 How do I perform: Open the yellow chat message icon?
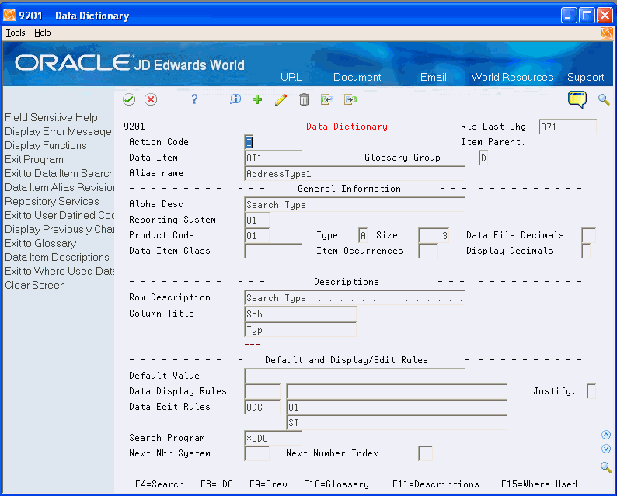(577, 99)
